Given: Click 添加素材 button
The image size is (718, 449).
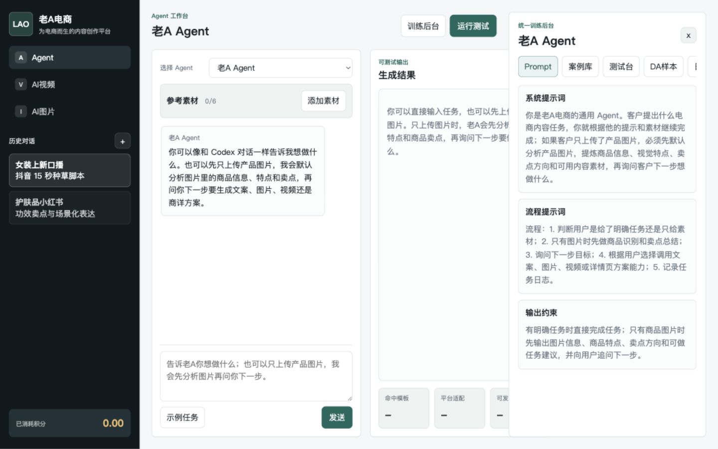Looking at the screenshot, I should (x=323, y=101).
